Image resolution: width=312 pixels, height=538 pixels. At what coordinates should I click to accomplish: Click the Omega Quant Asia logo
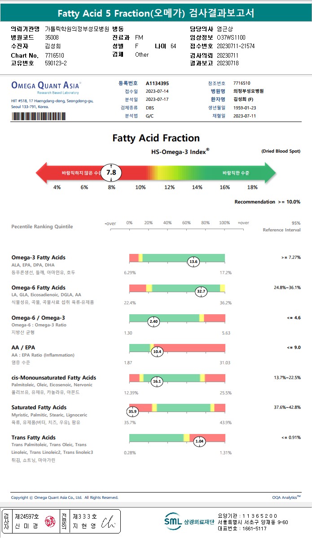(45, 86)
